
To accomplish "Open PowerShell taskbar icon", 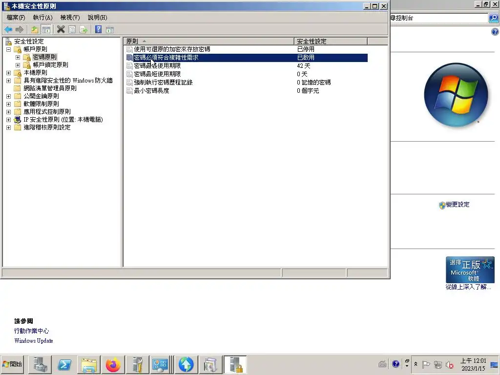I will tap(64, 364).
